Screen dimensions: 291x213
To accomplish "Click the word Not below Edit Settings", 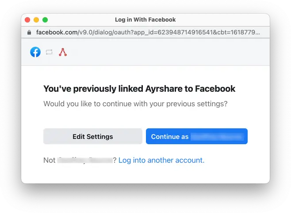I will 49,160.
